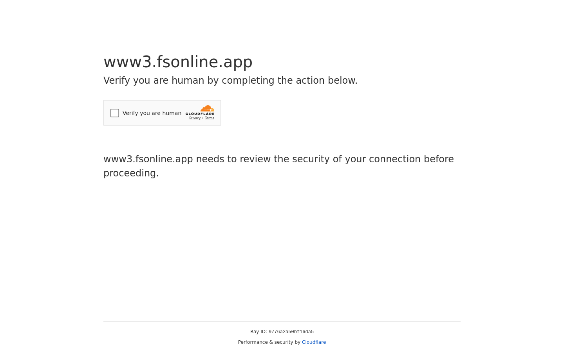Open the Privacy link in the widget

(195, 118)
